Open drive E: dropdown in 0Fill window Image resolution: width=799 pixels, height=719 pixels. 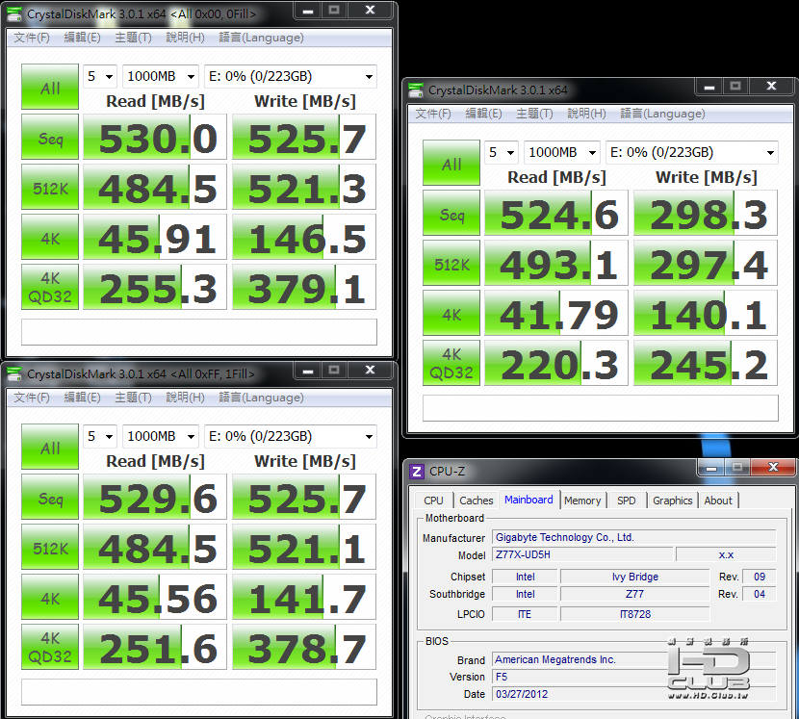[x=291, y=76]
